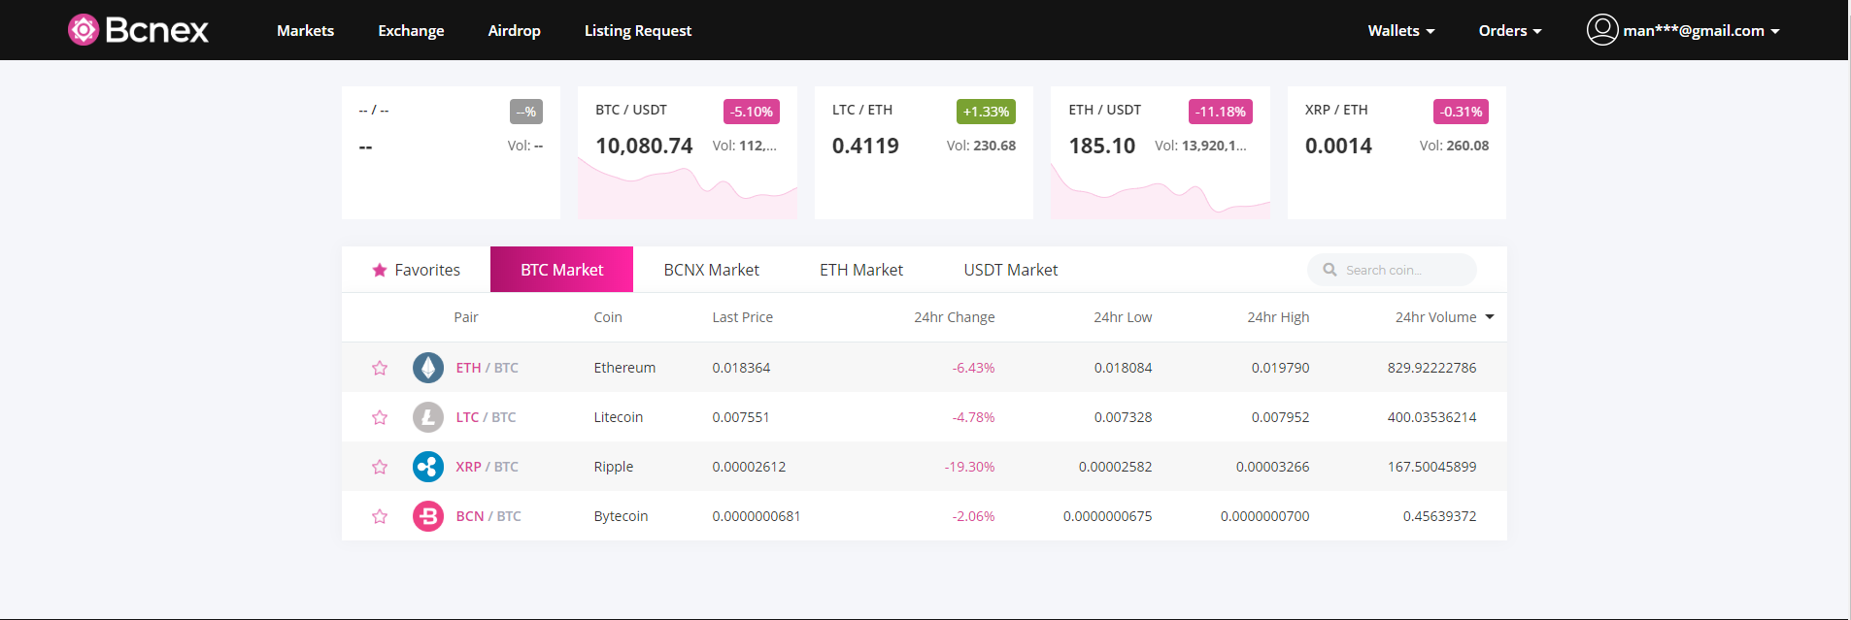
Task: Open the ETH / USDT ticker card
Action: [1161, 152]
